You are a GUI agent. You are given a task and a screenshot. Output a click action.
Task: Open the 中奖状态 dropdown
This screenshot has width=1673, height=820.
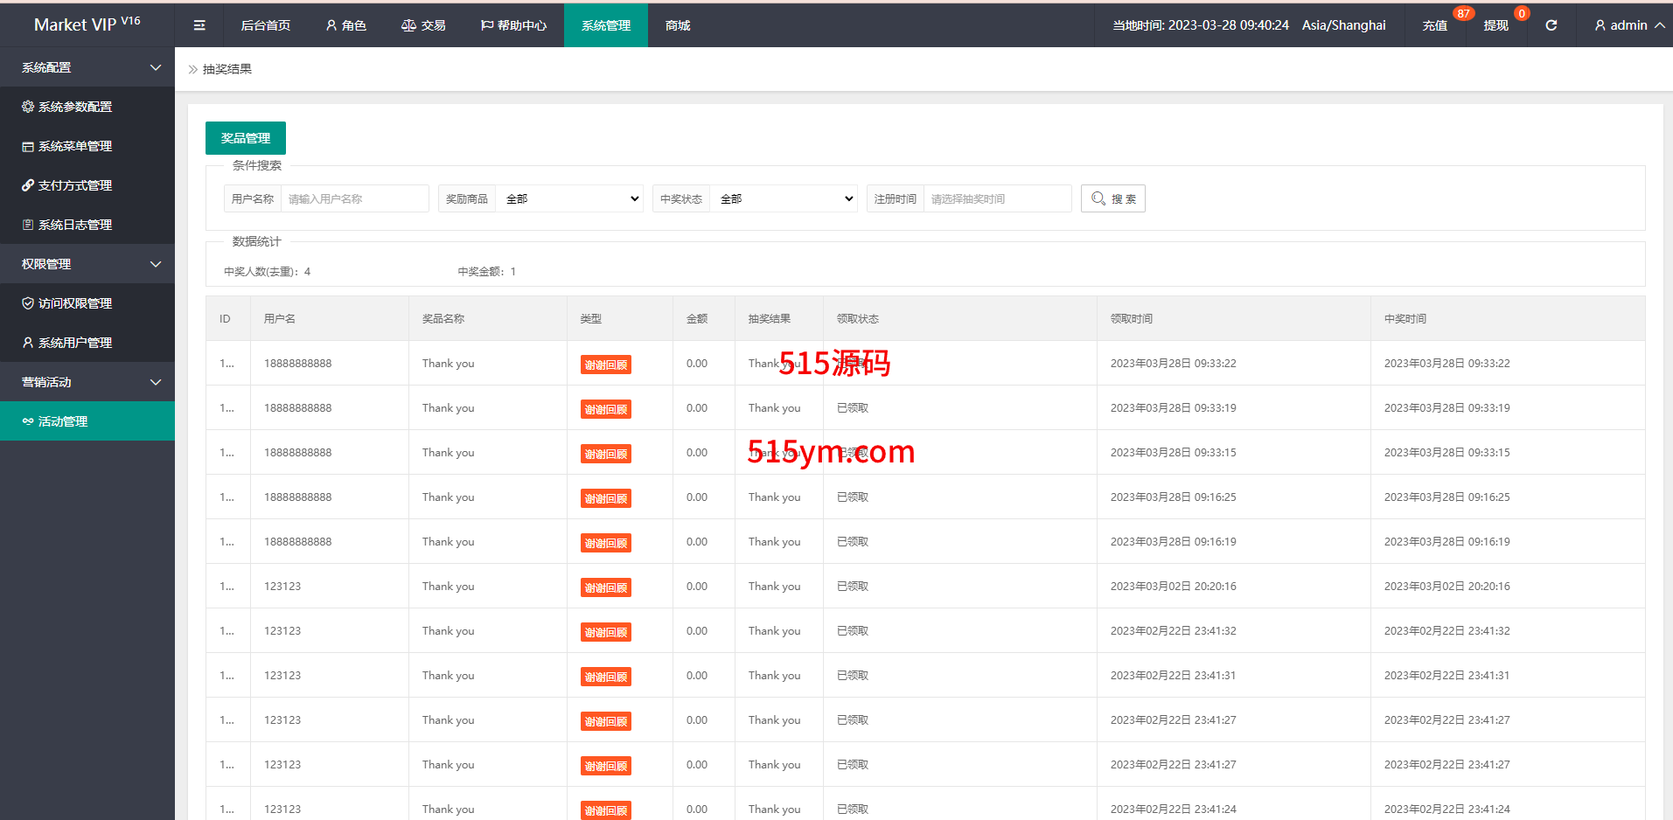[784, 198]
